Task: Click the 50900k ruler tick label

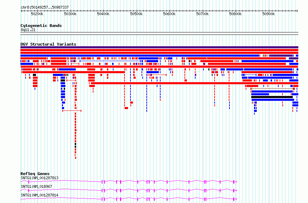Action: click(x=269, y=14)
